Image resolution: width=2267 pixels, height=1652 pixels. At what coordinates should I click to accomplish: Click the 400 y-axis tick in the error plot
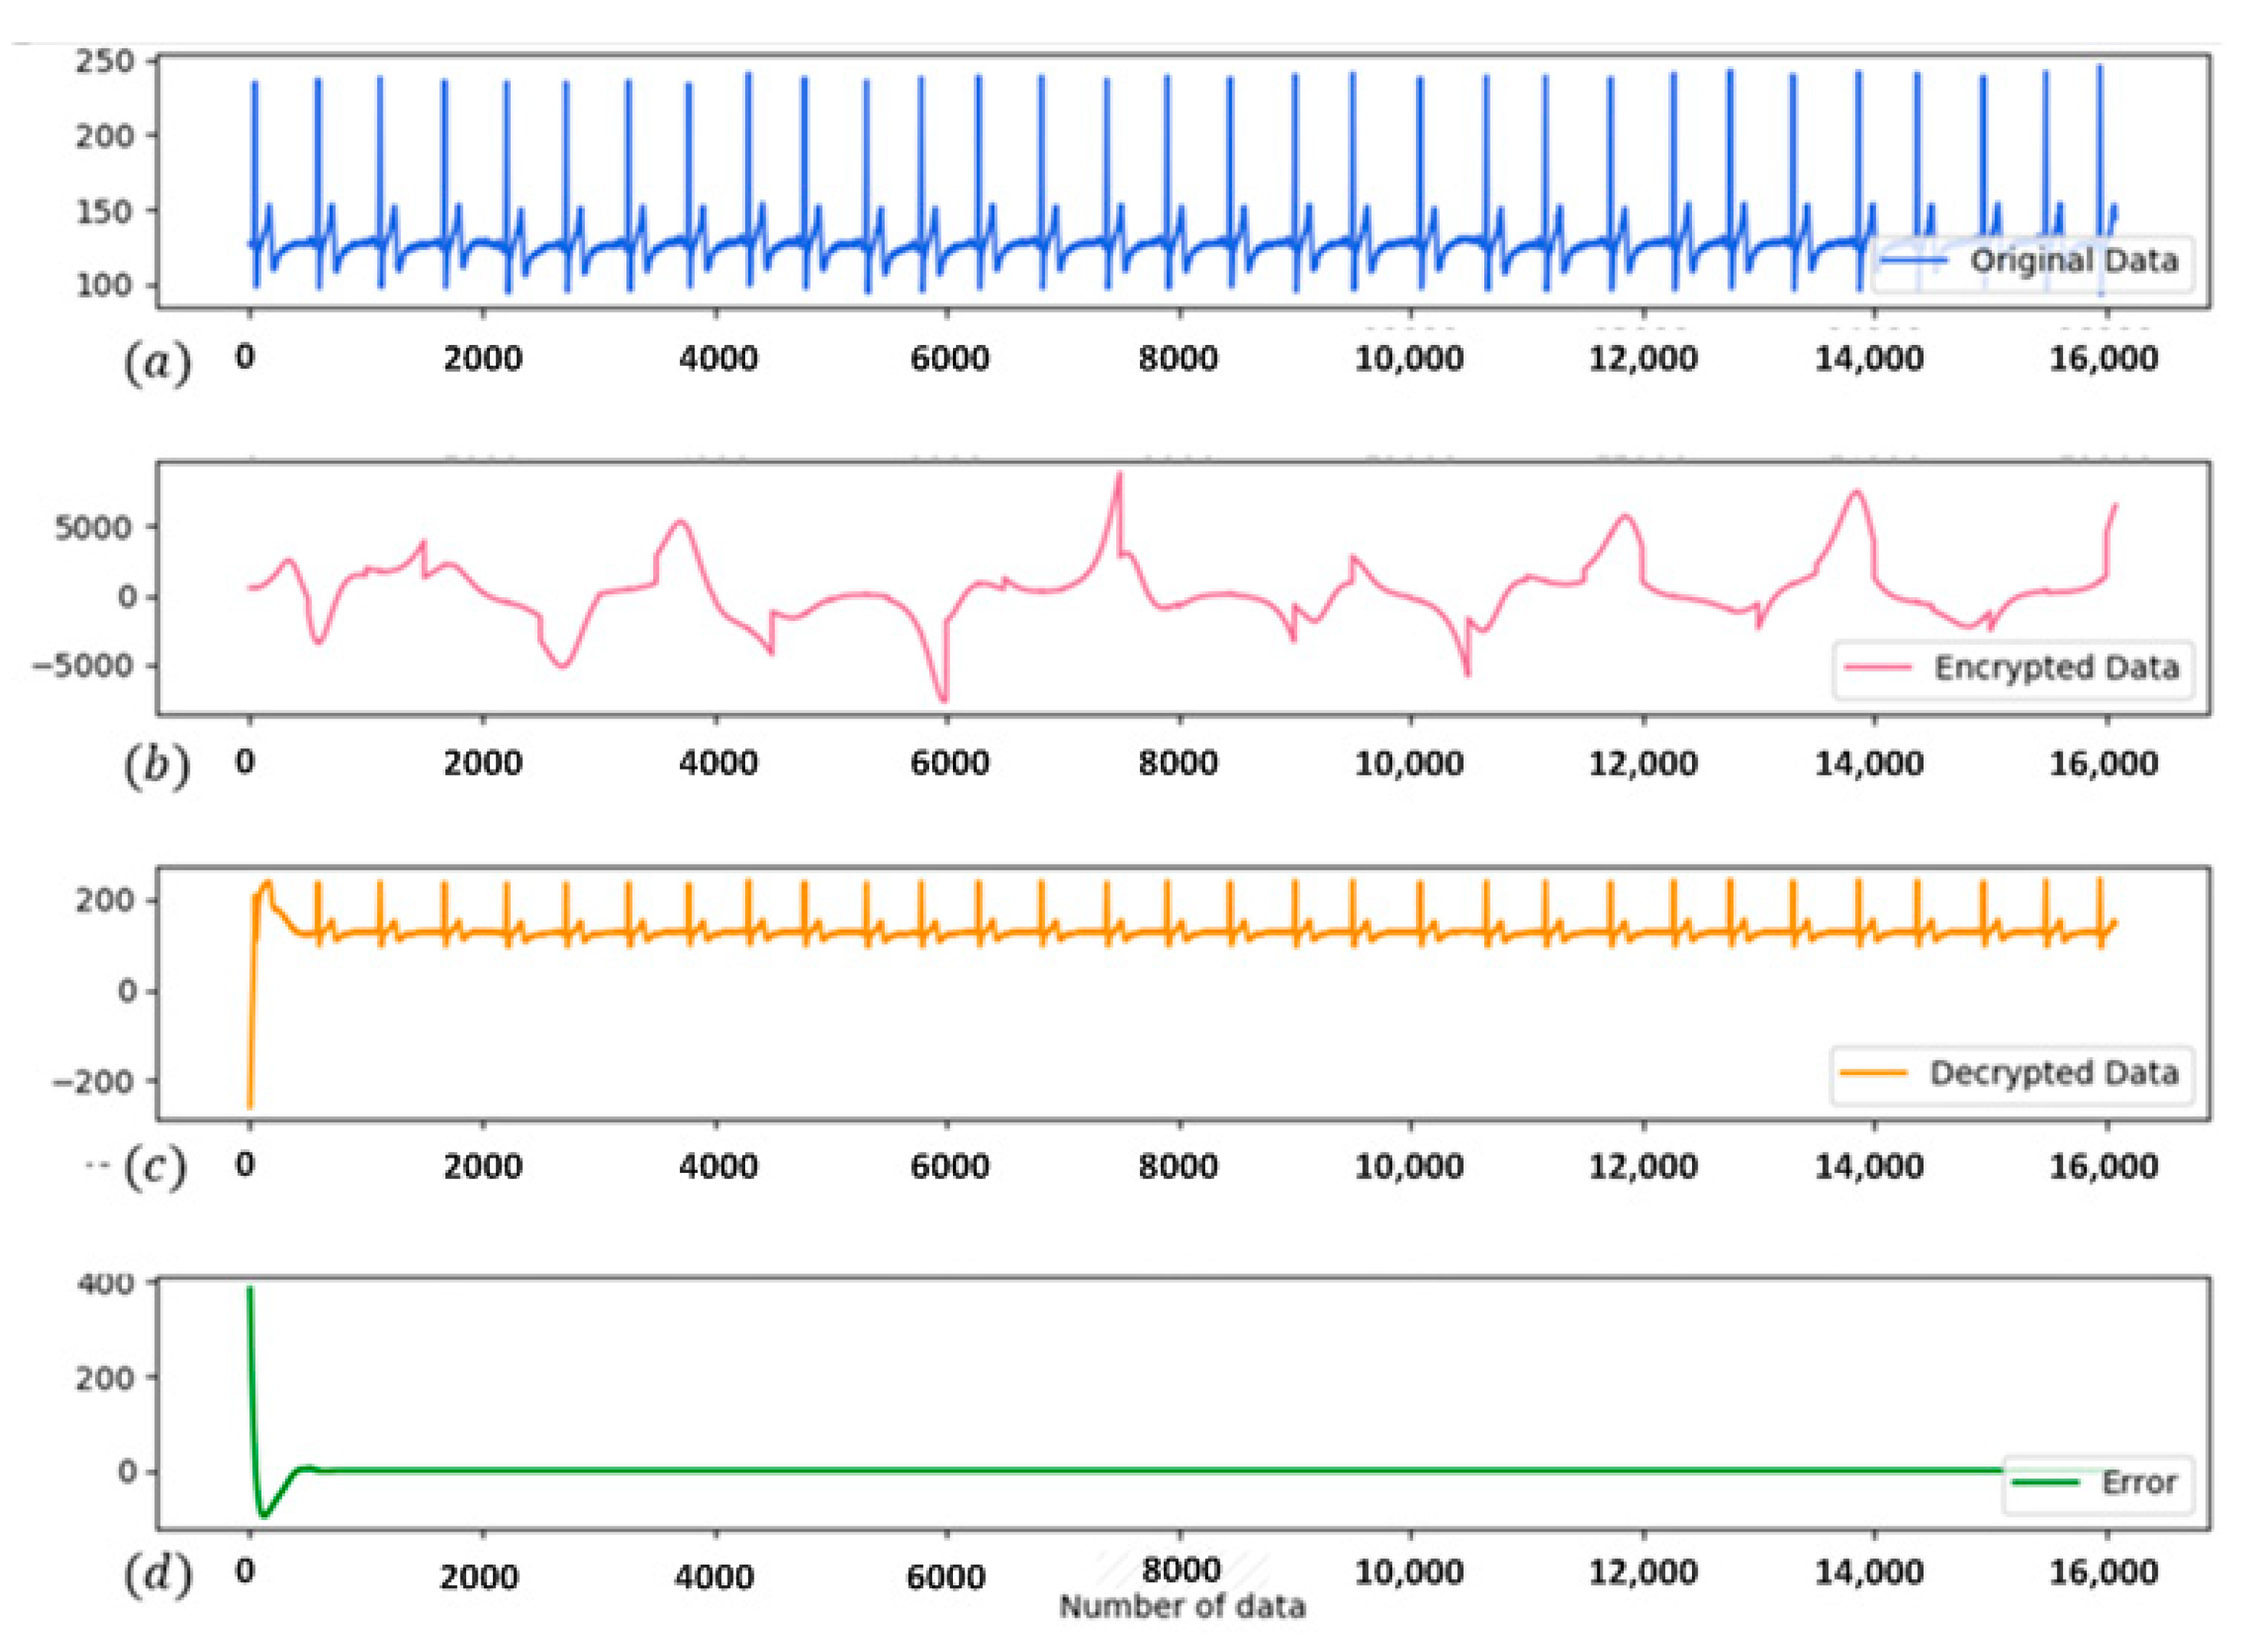coord(104,1283)
